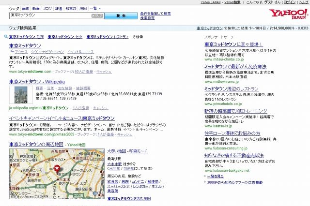Click the red star map pin
The height and width of the screenshot is (206, 310).
point(57,170)
